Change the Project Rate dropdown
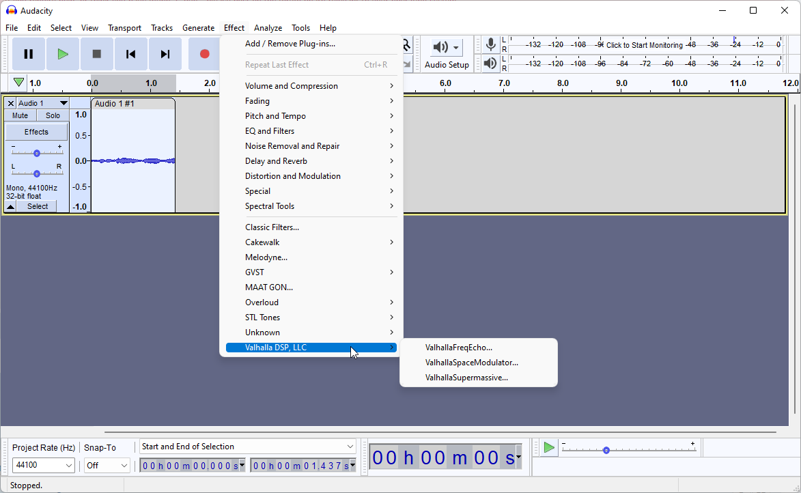The image size is (801, 493). 43,465
